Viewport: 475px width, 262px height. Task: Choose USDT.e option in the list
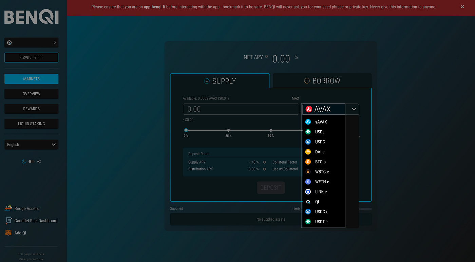[323, 222]
